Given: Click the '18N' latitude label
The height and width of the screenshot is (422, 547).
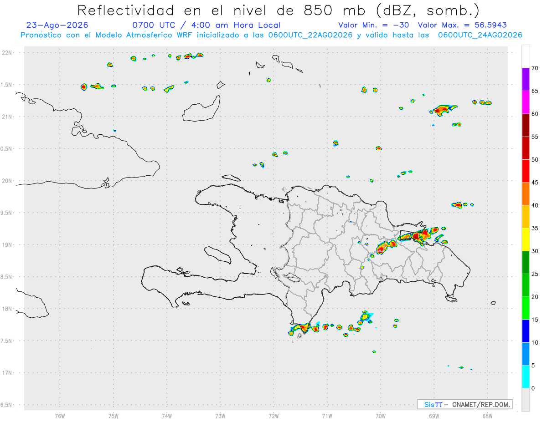Looking at the screenshot, I should (7, 309).
